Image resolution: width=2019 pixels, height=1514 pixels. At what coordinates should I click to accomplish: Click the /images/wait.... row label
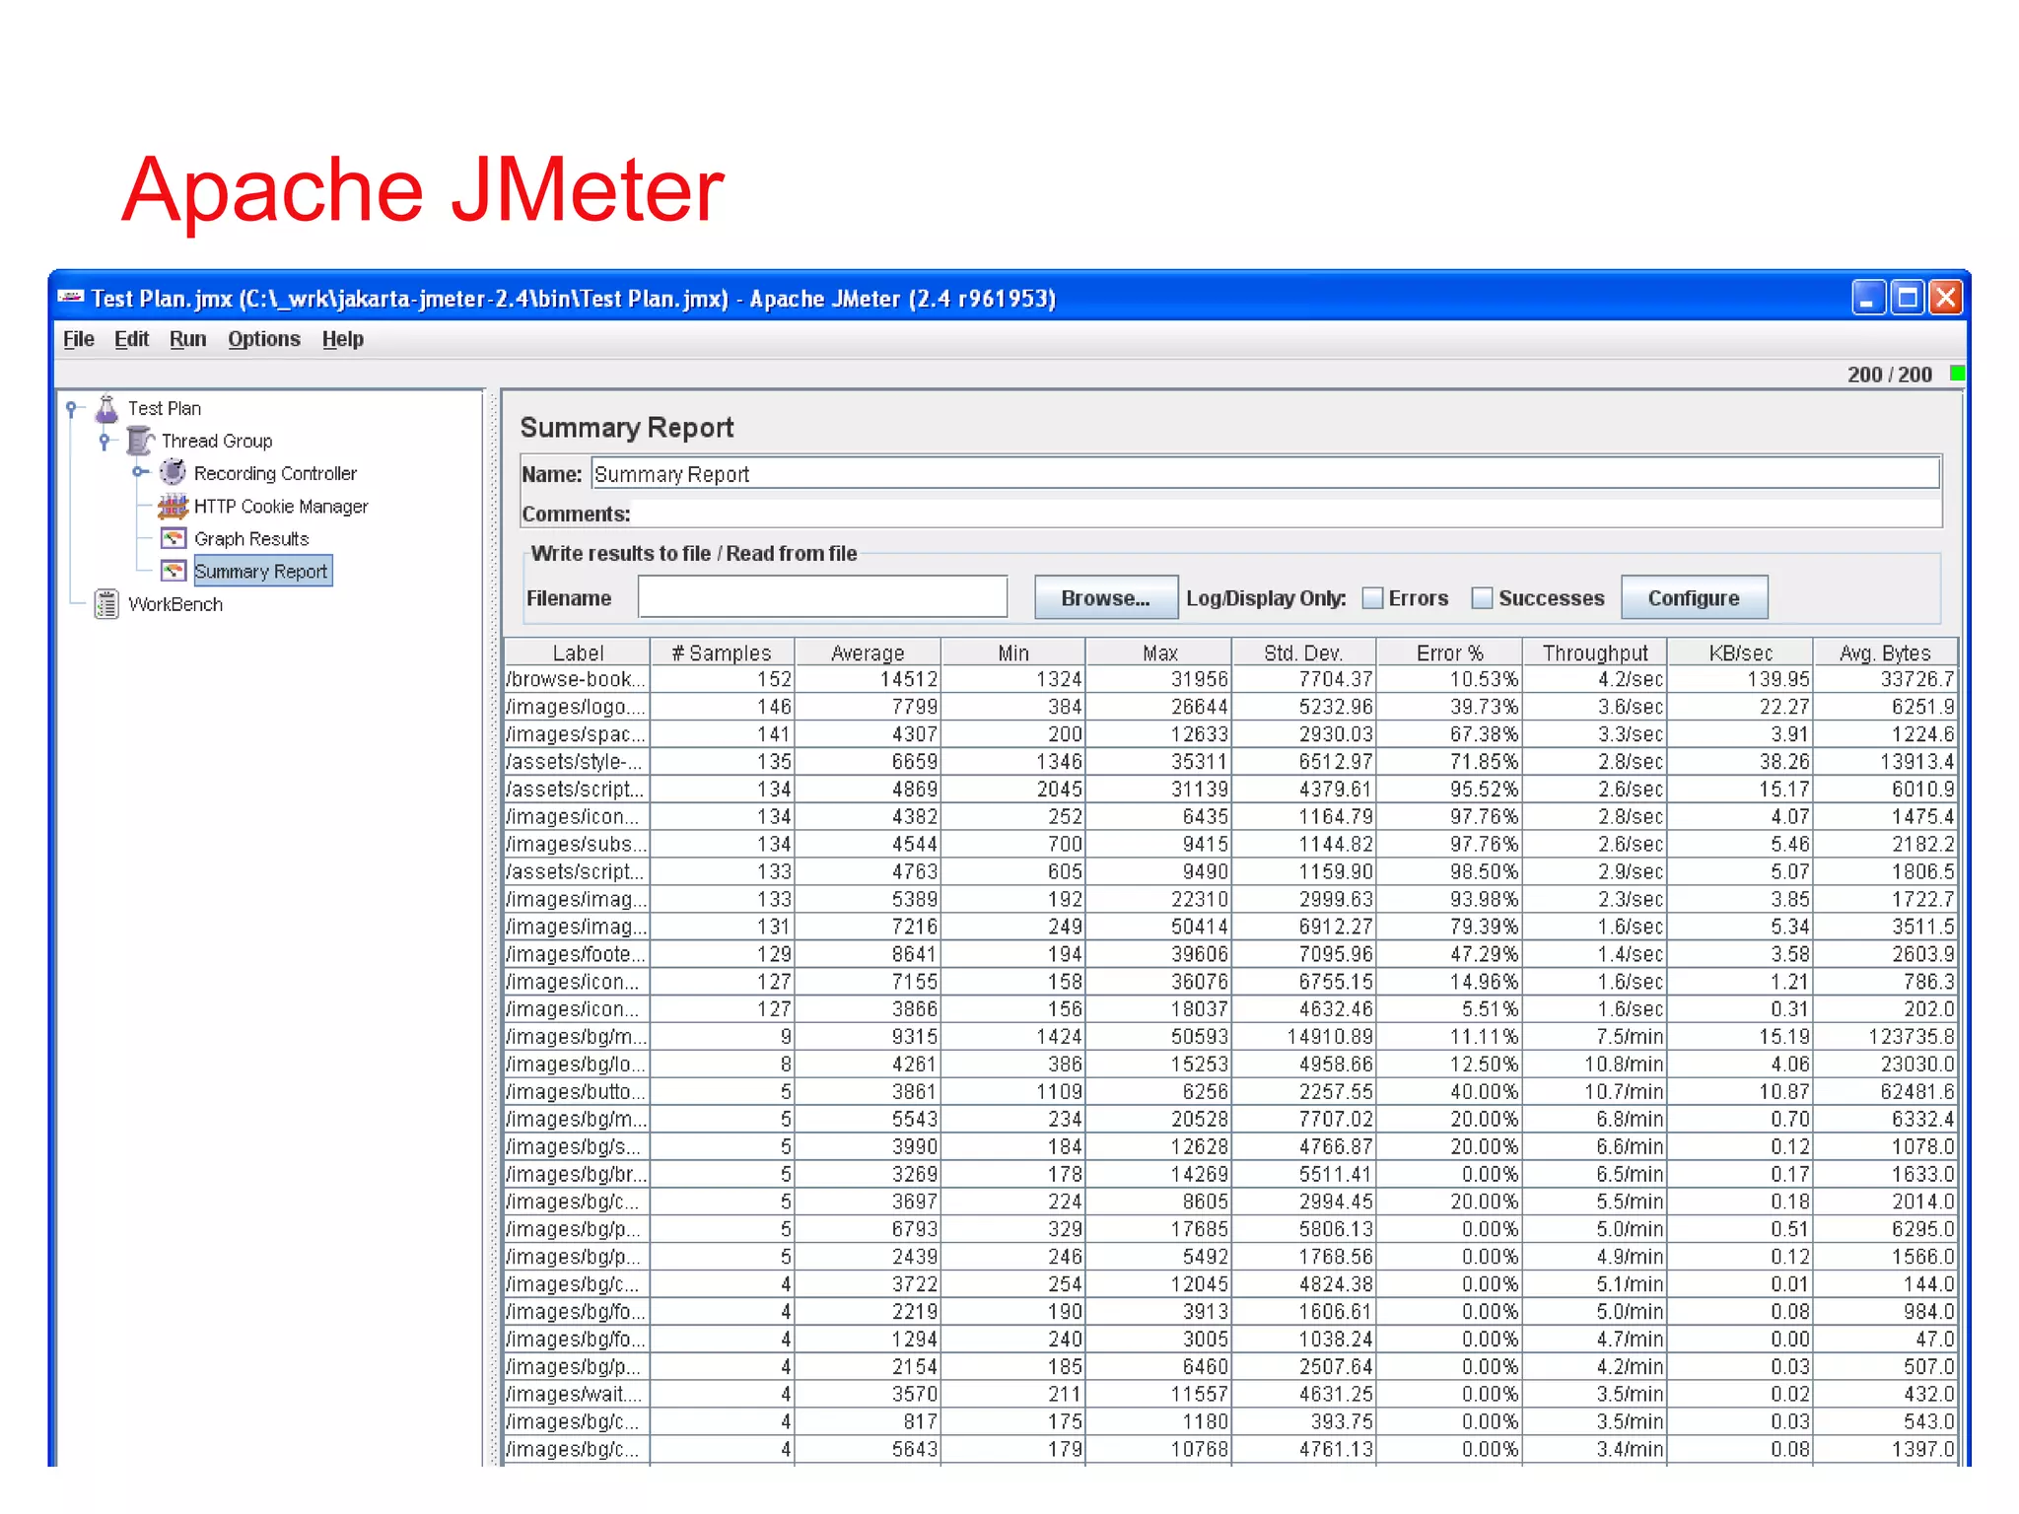coord(577,1395)
